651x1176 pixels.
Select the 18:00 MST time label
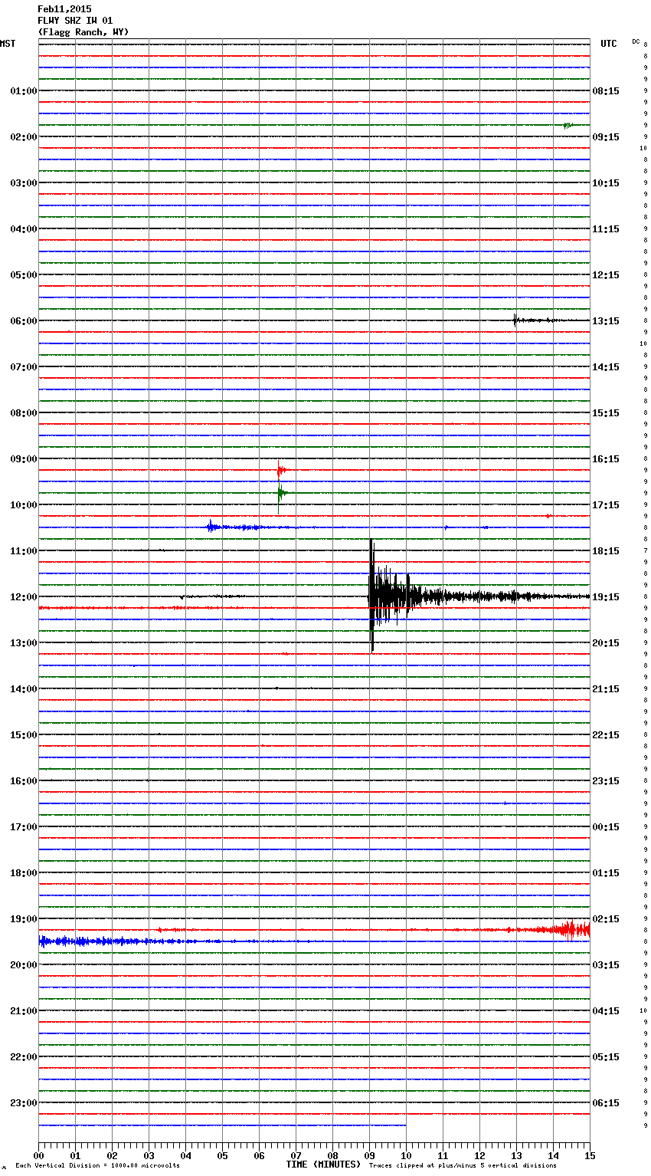pyautogui.click(x=24, y=873)
